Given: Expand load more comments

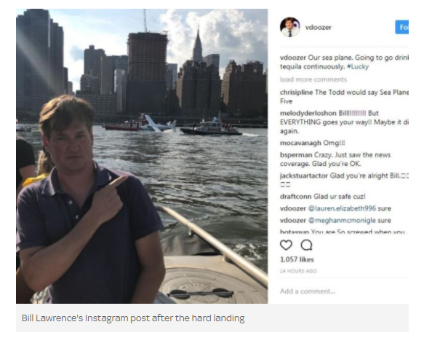Looking at the screenshot, I should pyautogui.click(x=313, y=79).
